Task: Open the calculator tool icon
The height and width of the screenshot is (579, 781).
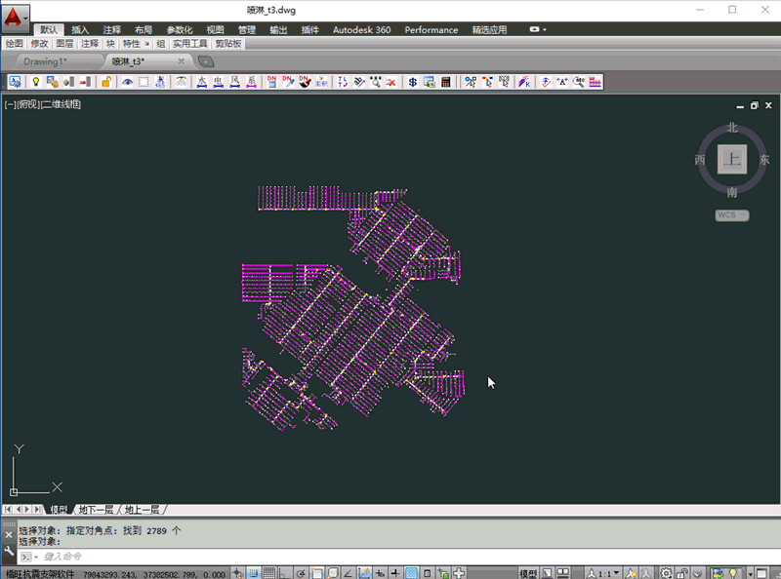Action: click(x=446, y=83)
